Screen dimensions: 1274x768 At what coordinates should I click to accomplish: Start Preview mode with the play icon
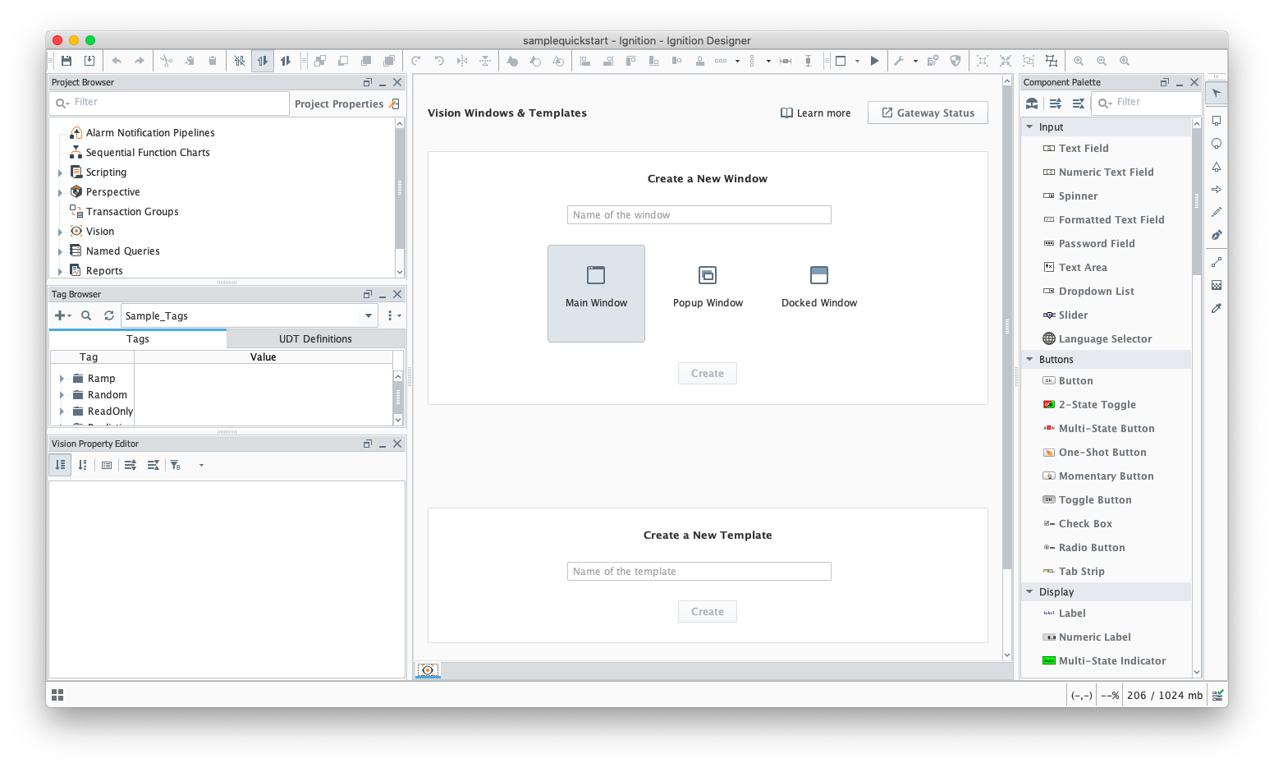[874, 61]
